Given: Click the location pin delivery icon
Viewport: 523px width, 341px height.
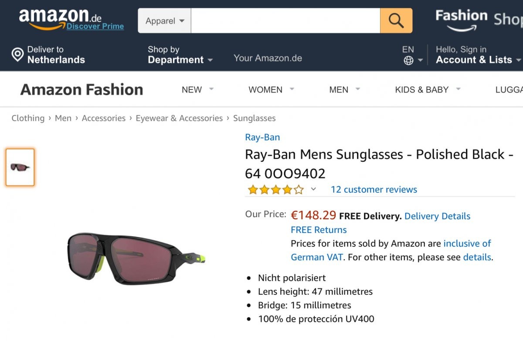Looking at the screenshot, I should tap(17, 55).
